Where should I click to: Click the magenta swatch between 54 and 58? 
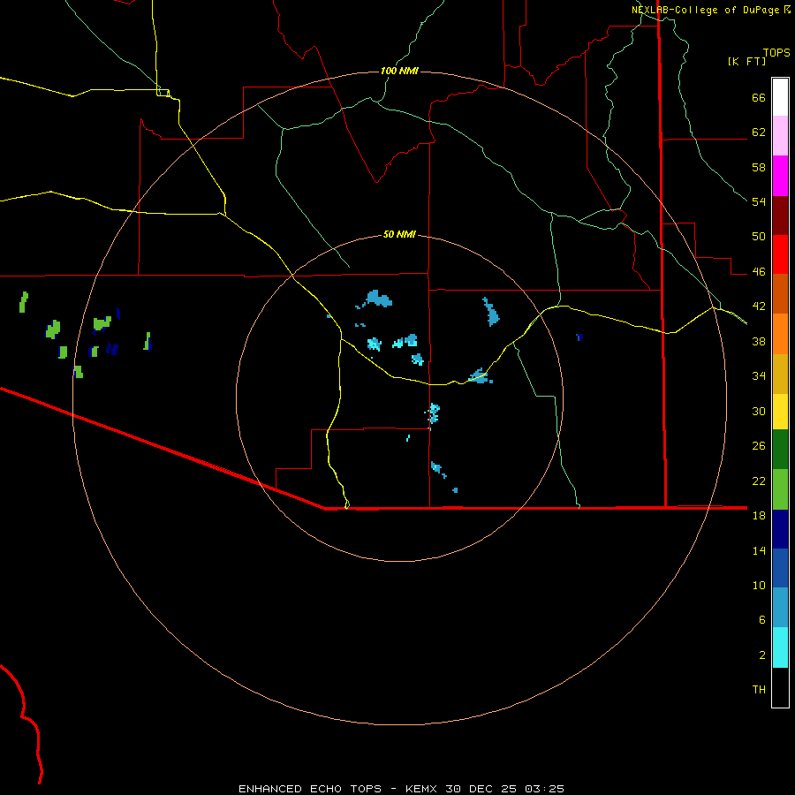click(x=780, y=176)
